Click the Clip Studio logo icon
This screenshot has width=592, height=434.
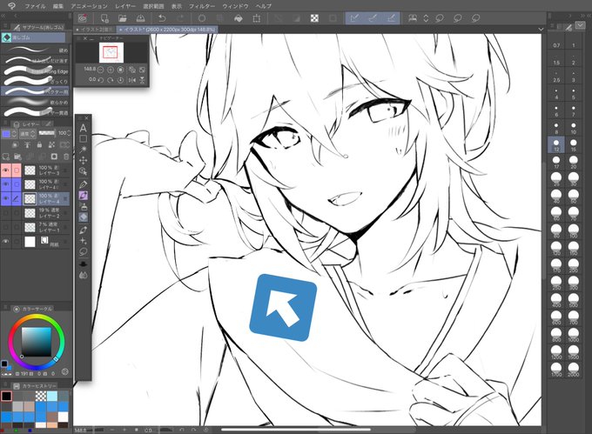(x=12, y=6)
